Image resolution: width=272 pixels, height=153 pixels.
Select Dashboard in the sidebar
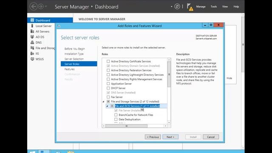point(50,20)
